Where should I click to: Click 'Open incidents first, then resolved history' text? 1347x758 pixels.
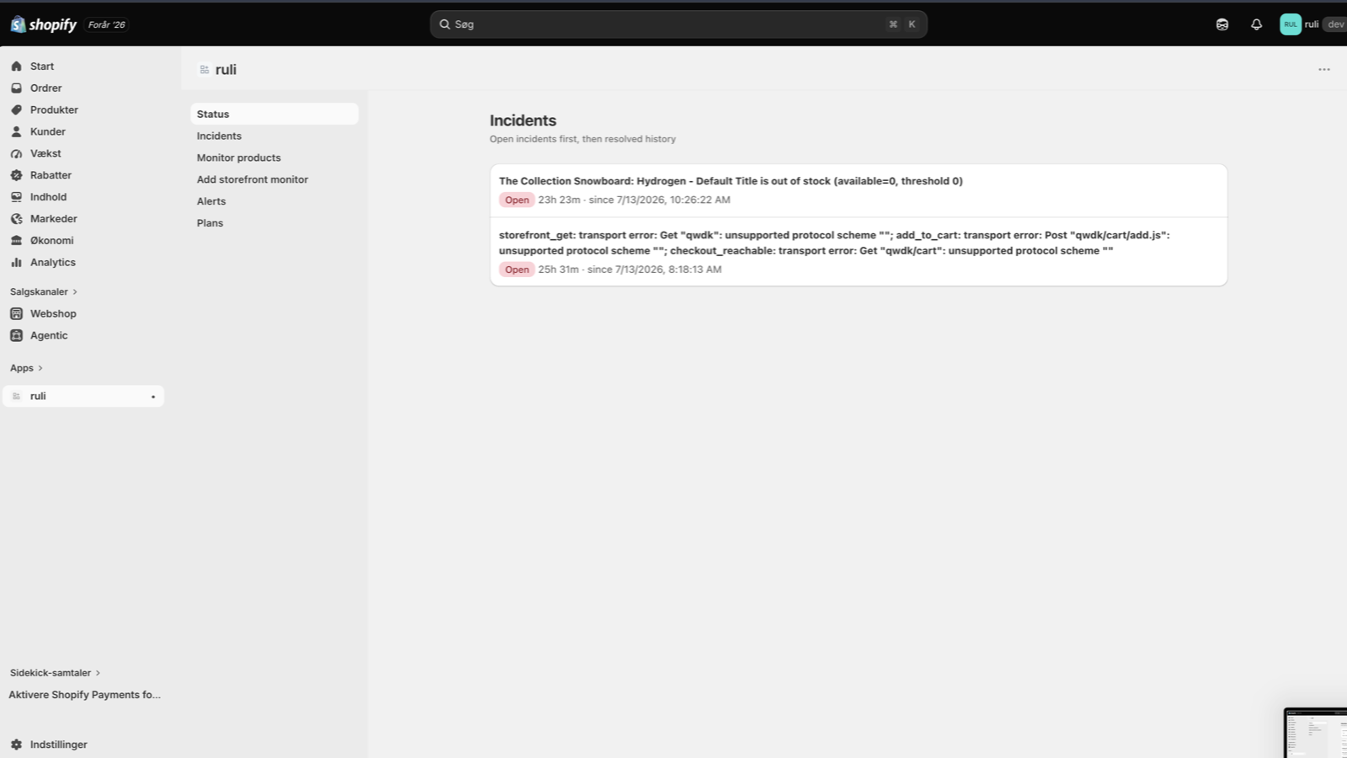[x=583, y=139]
